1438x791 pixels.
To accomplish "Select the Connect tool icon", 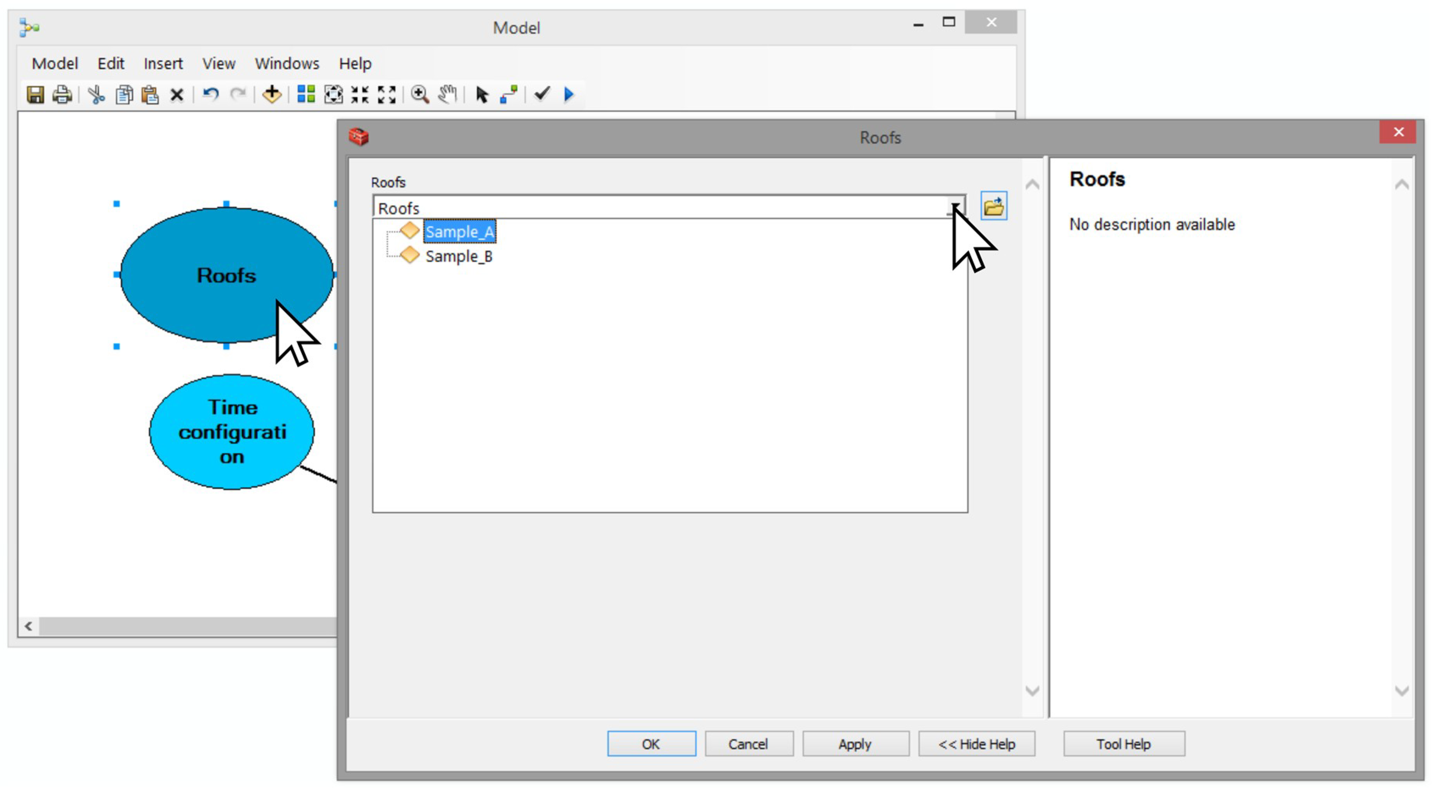I will 508,94.
